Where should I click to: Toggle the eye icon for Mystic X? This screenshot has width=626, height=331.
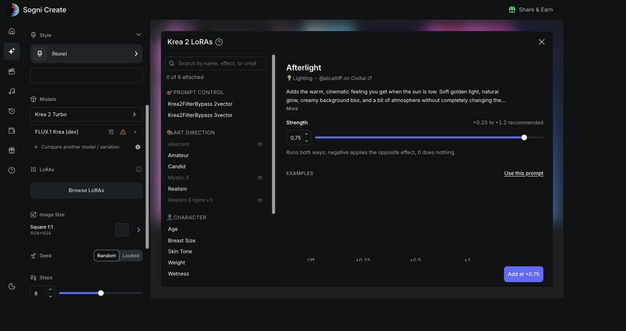(x=260, y=178)
